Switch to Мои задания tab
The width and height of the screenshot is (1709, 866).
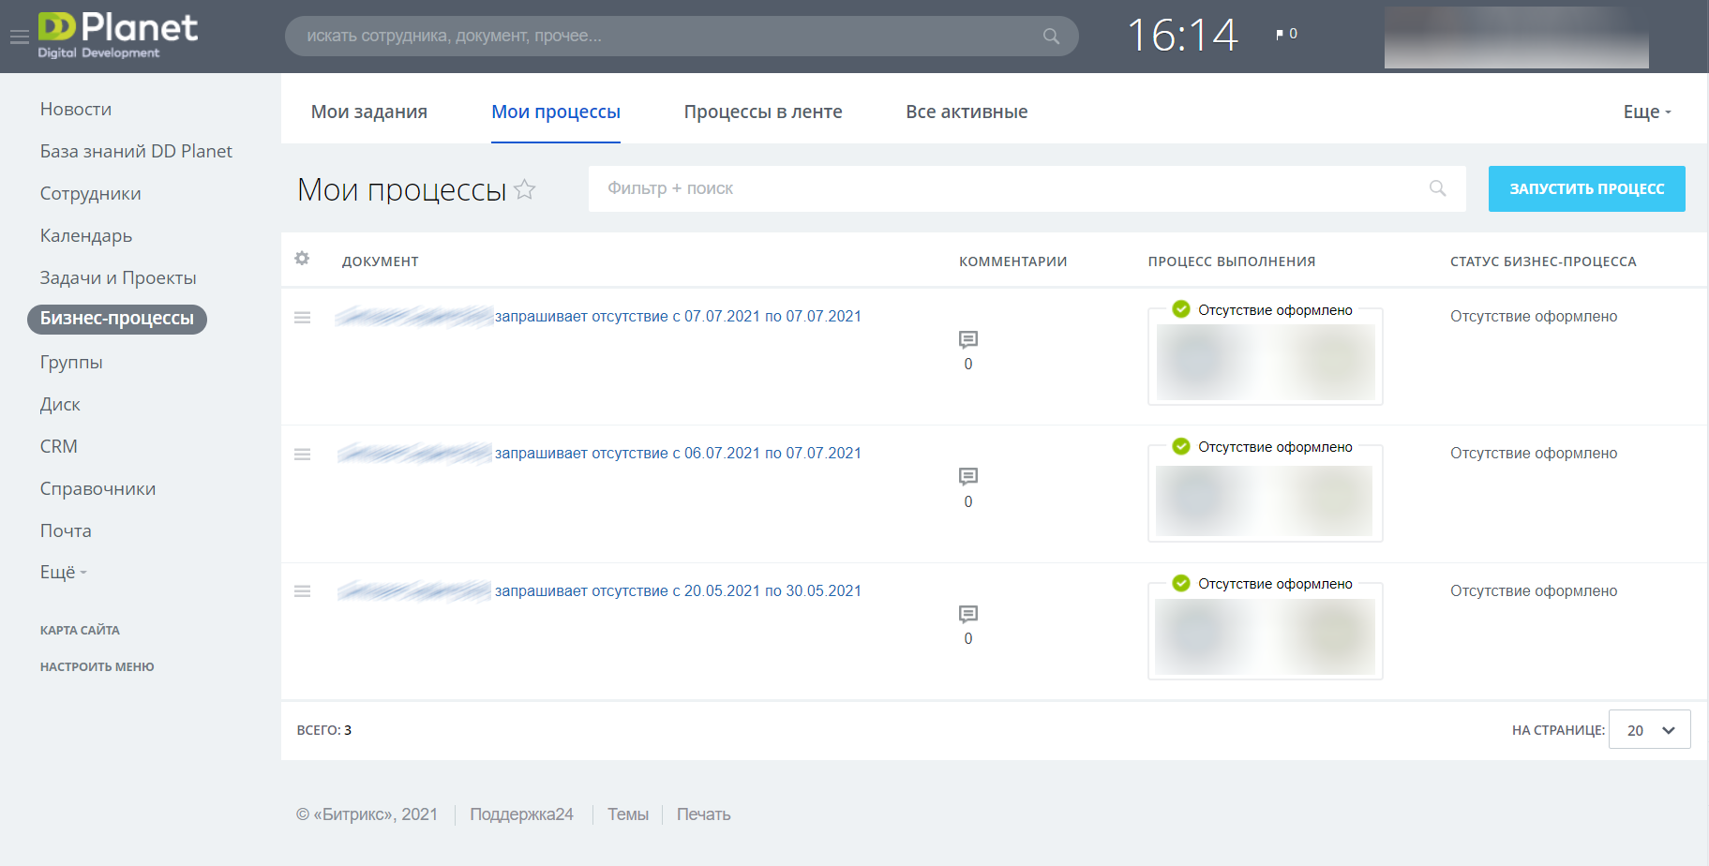click(369, 112)
